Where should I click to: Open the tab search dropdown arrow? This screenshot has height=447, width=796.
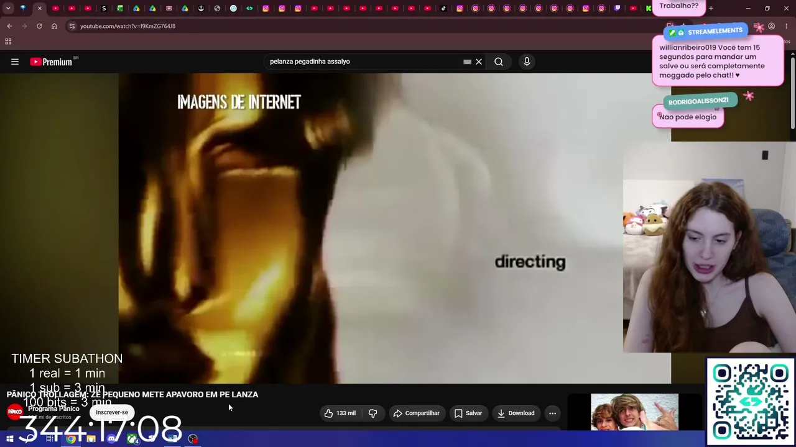click(8, 8)
